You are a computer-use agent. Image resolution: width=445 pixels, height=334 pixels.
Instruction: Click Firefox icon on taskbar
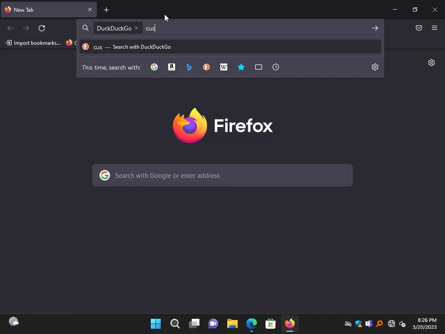click(290, 324)
